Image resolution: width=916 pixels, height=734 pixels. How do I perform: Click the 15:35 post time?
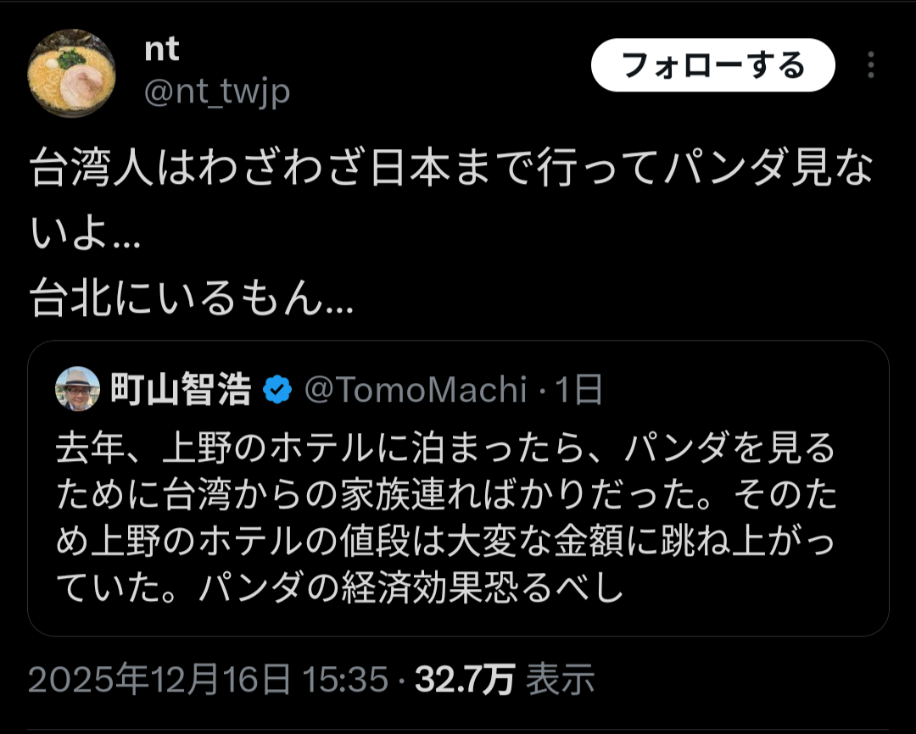345,679
